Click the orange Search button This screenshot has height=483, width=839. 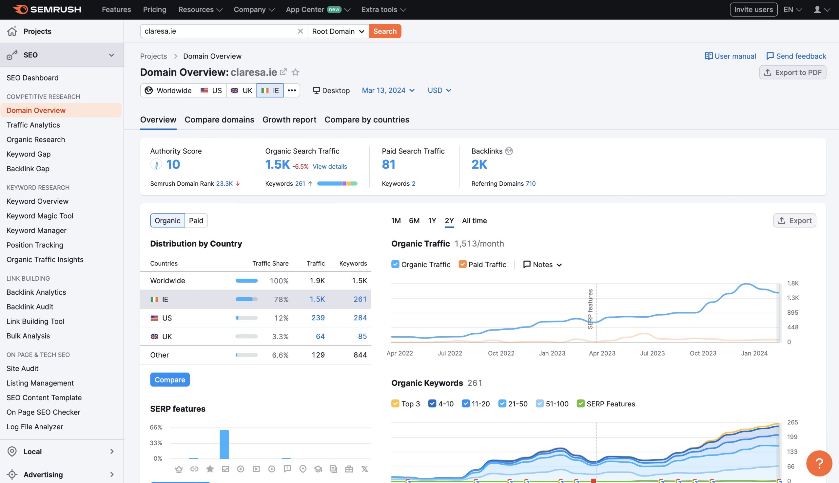click(385, 31)
